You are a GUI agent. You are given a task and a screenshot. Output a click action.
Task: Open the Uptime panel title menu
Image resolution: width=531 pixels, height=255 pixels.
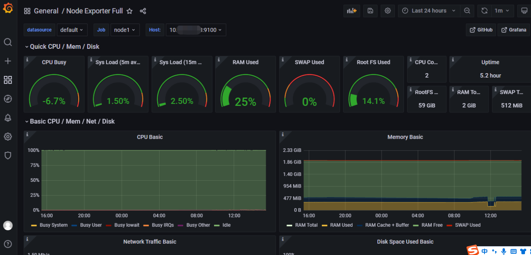(x=490, y=62)
